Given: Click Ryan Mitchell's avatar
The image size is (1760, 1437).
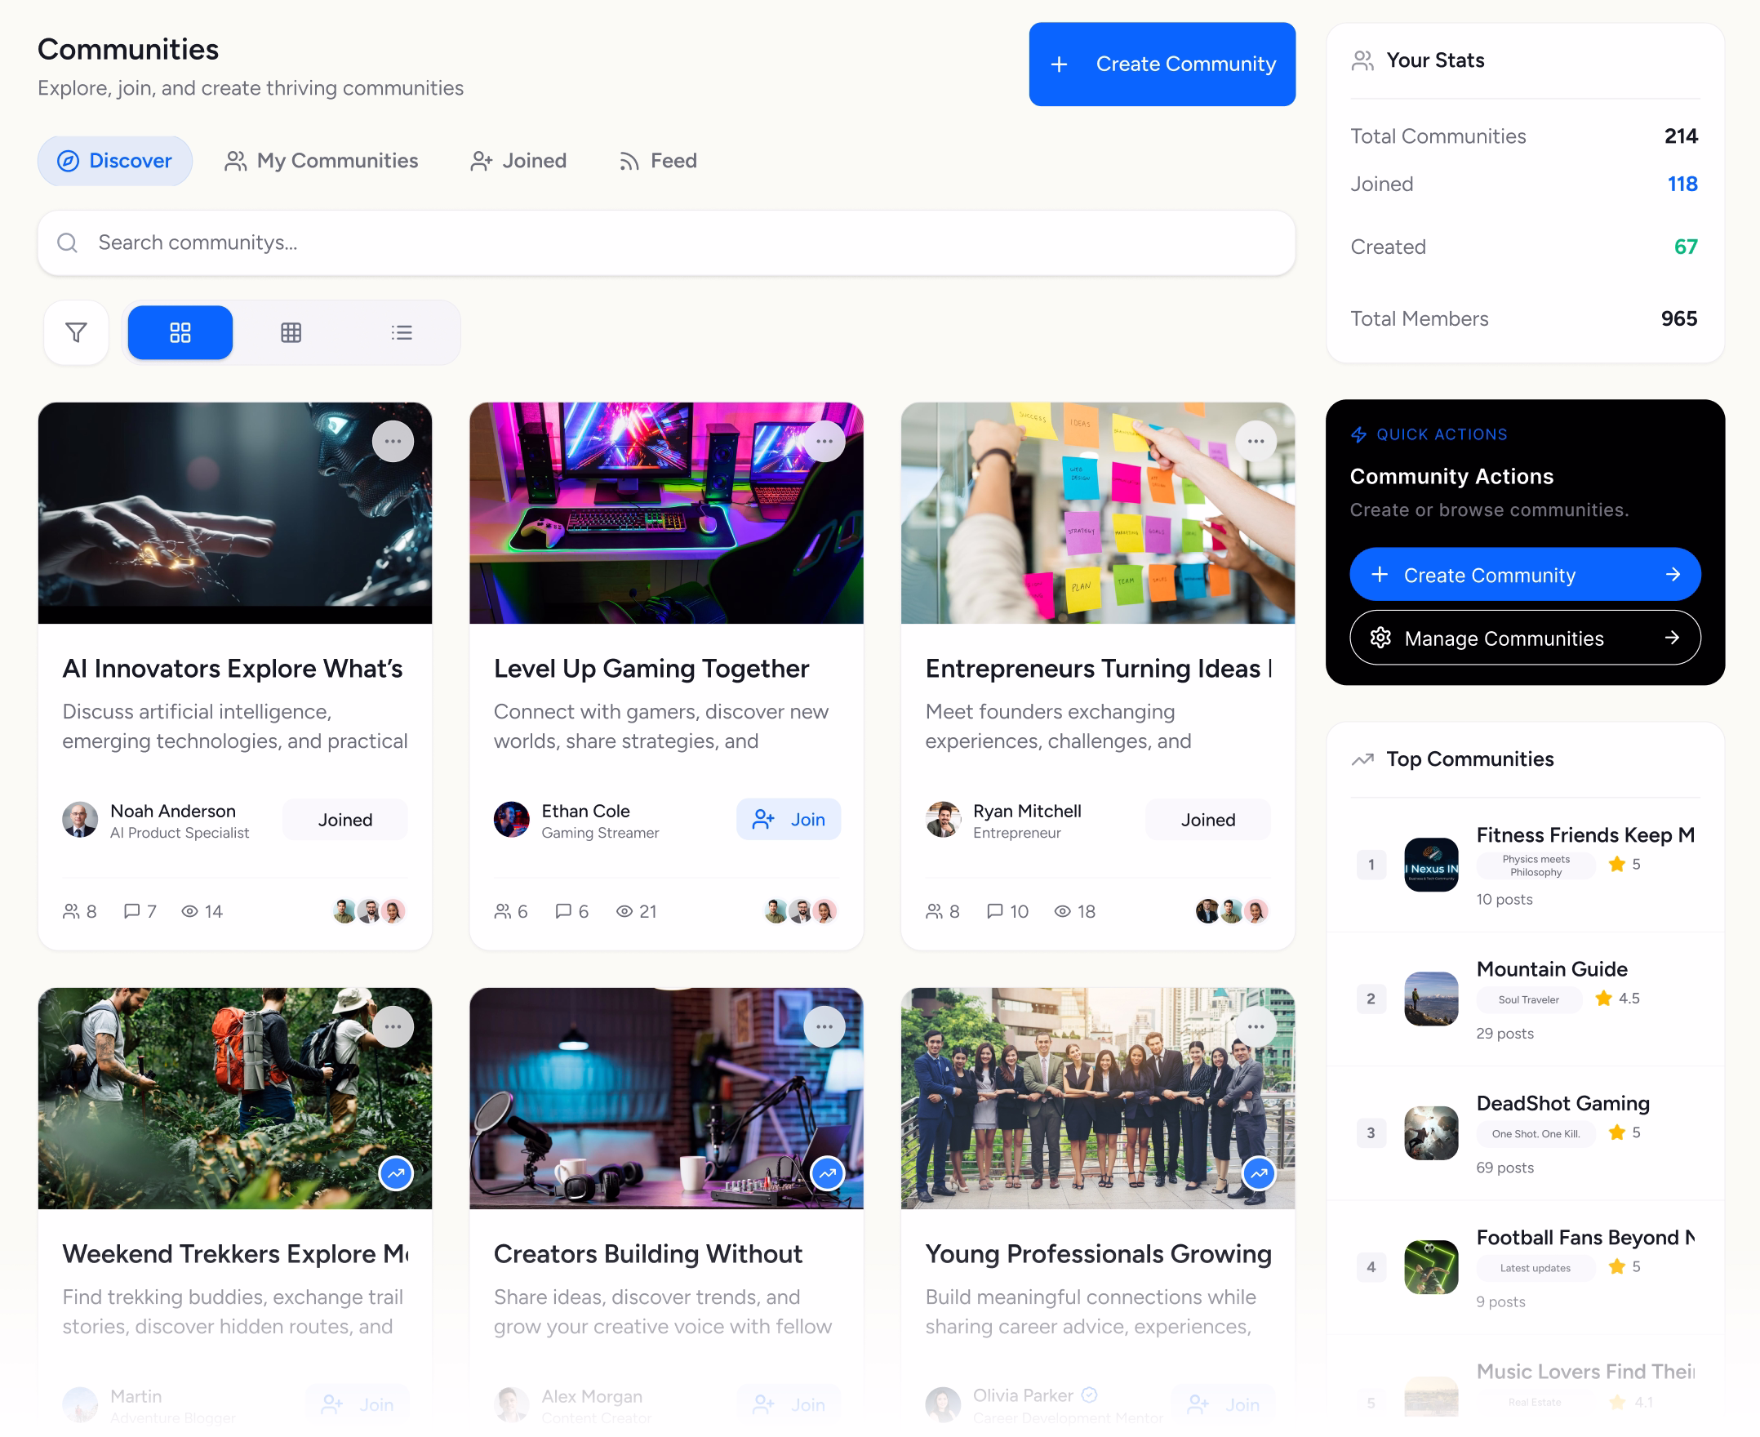Looking at the screenshot, I should coord(944,820).
